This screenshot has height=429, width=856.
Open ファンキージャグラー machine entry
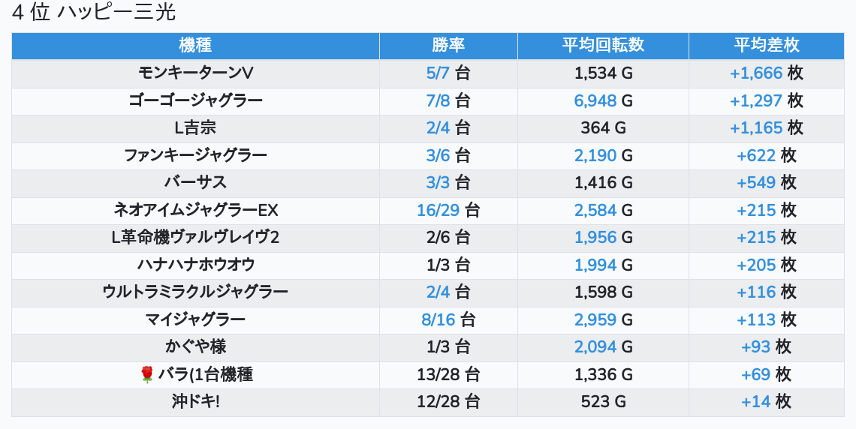pyautogui.click(x=195, y=155)
